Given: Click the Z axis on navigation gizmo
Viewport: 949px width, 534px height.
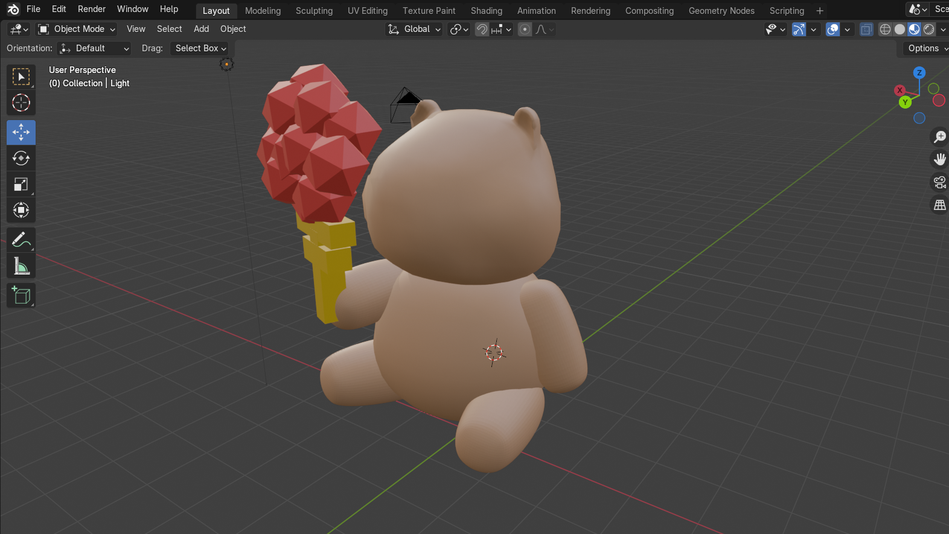Looking at the screenshot, I should (919, 73).
